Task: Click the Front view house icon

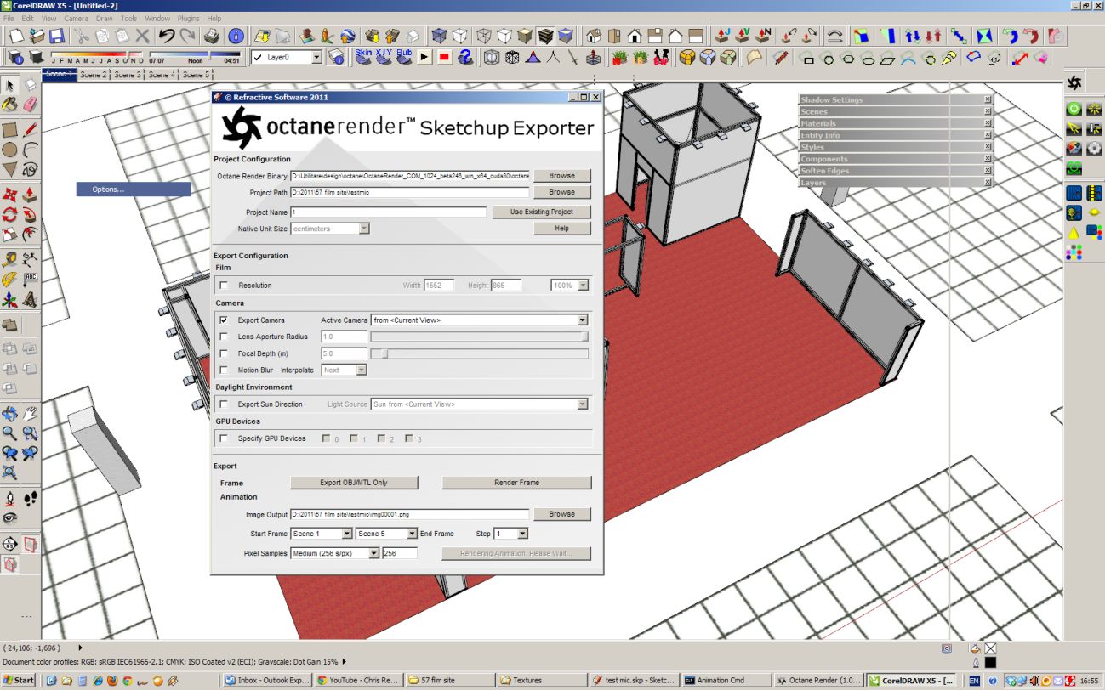Action: (635, 36)
